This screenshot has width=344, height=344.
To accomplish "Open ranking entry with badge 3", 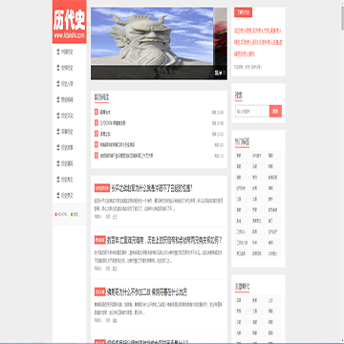I will pyautogui.click(x=105, y=134).
